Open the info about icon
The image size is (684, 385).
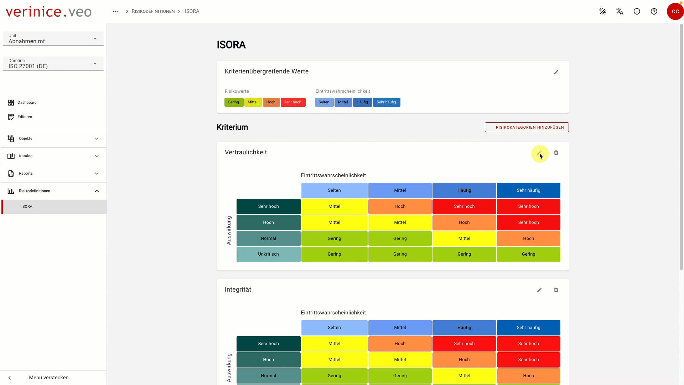[x=637, y=11]
